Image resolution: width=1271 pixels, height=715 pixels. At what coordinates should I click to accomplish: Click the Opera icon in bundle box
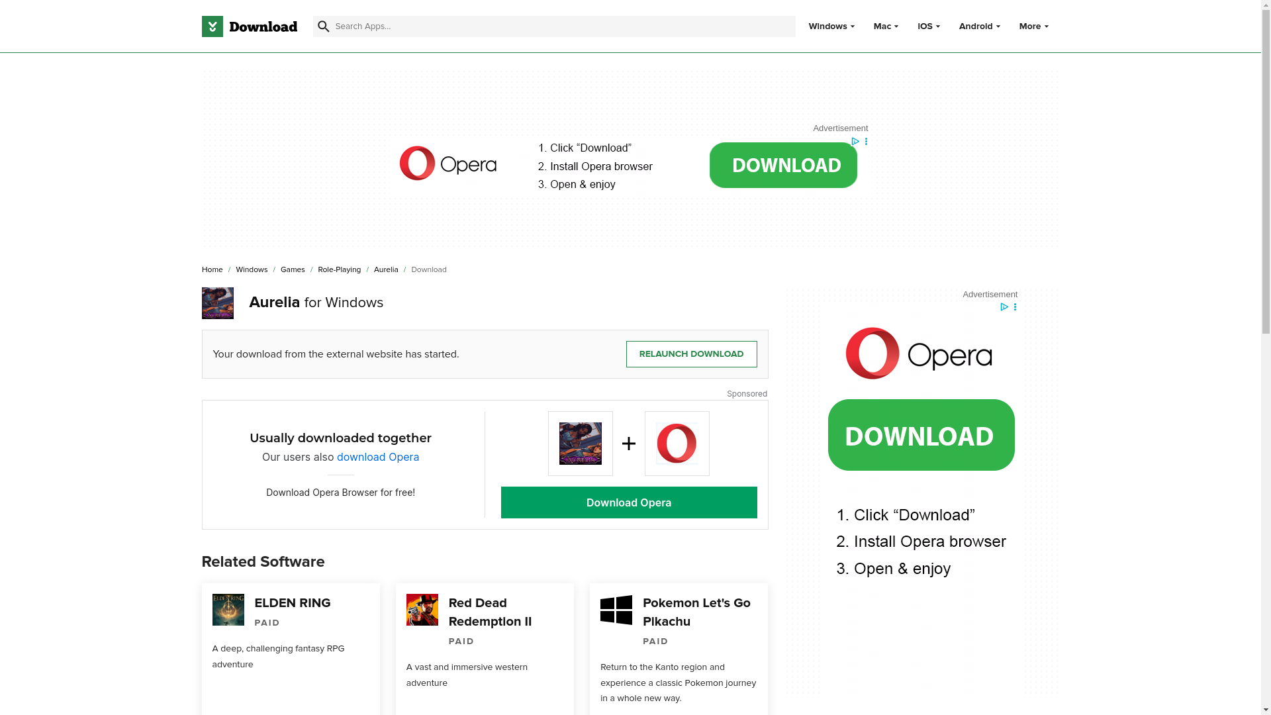677,444
